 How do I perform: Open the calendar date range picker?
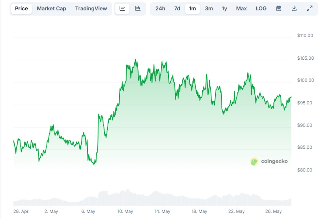[279, 9]
